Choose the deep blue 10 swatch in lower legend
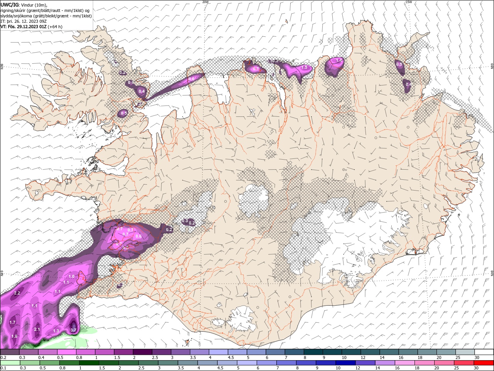Viewport: 494px width, 371px height. 345,363
